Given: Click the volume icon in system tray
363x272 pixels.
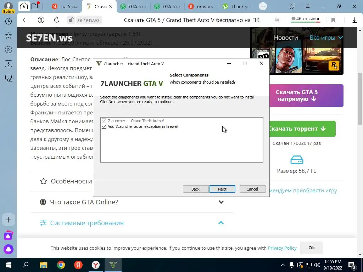Looking at the screenshot, I should tap(317, 265).
